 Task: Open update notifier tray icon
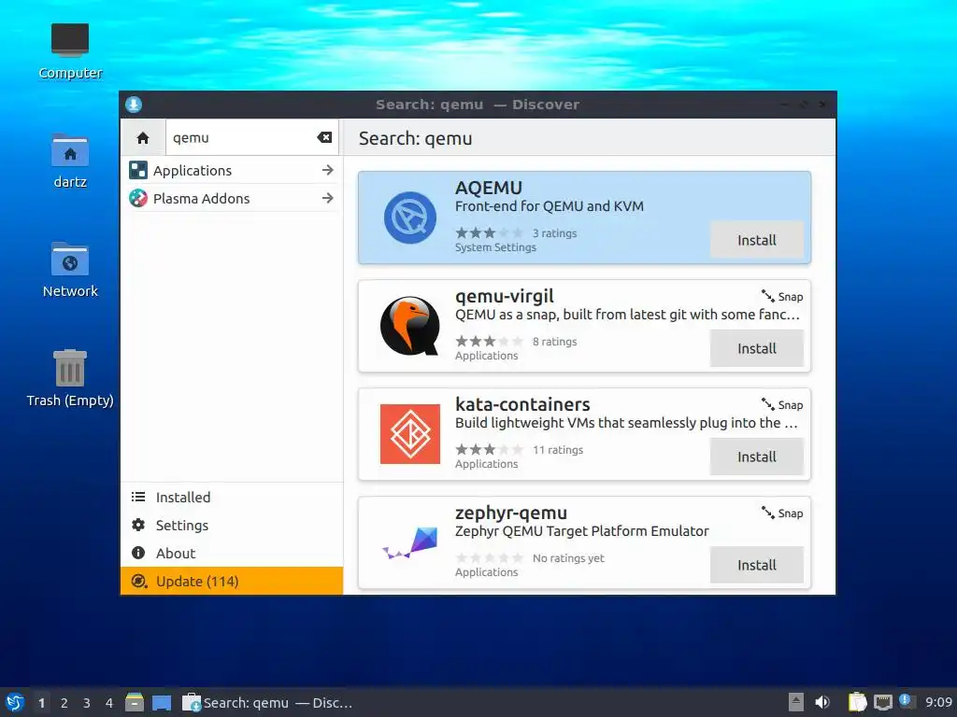click(x=907, y=702)
